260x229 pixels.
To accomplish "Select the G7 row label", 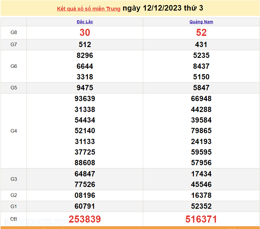I will click(14, 45).
